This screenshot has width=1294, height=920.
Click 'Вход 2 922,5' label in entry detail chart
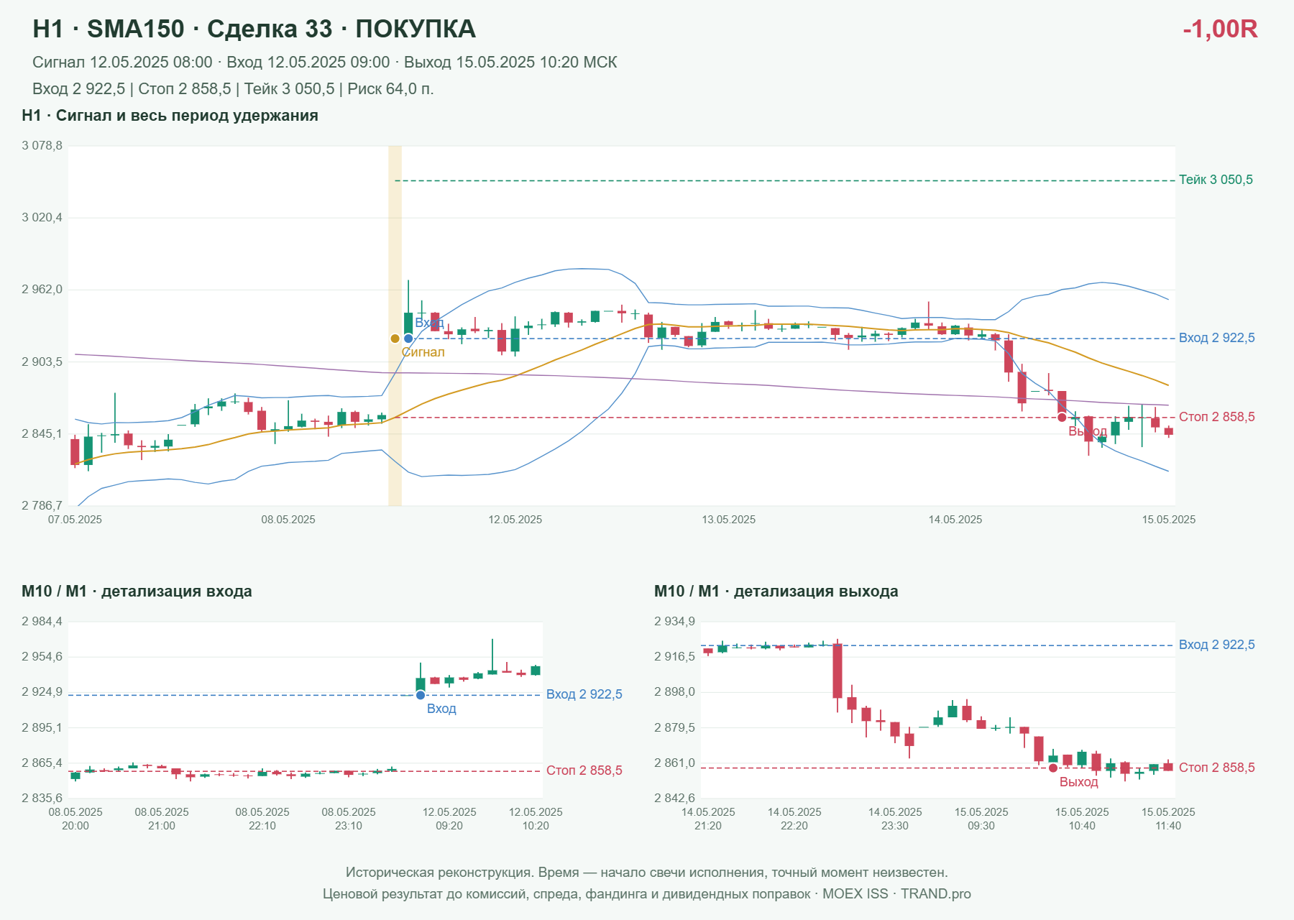[x=584, y=694]
